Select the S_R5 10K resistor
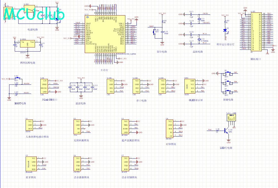 pyautogui.click(x=16, y=94)
